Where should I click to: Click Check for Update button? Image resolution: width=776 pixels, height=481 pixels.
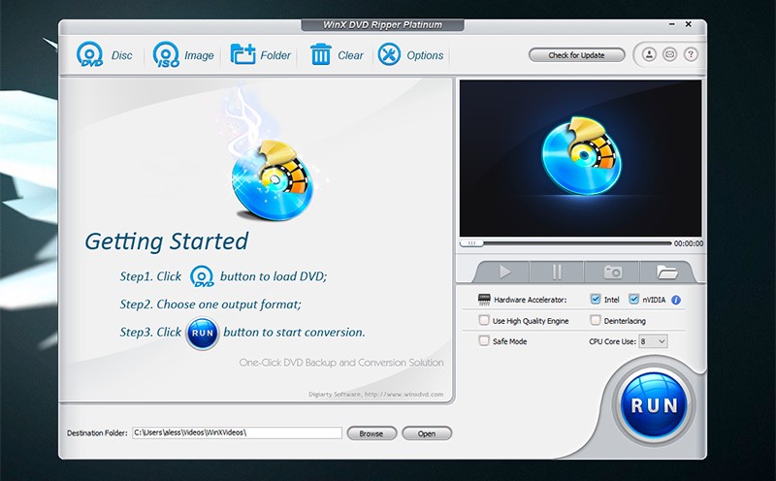576,55
